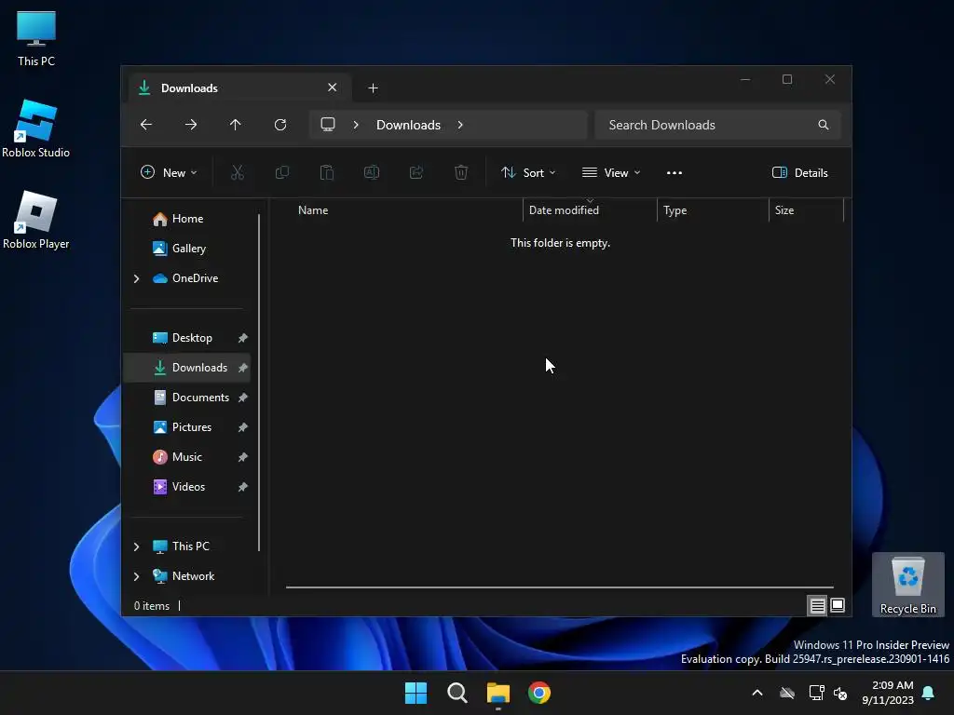Open taskbar Search

(457, 693)
